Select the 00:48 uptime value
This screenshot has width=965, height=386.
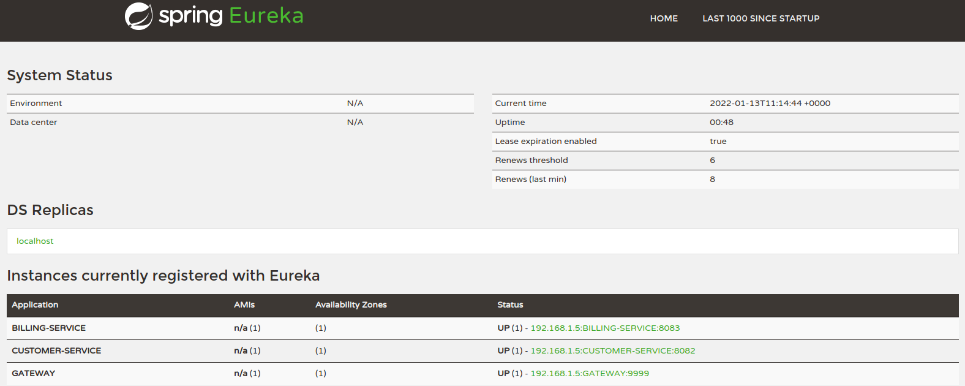[x=722, y=123]
